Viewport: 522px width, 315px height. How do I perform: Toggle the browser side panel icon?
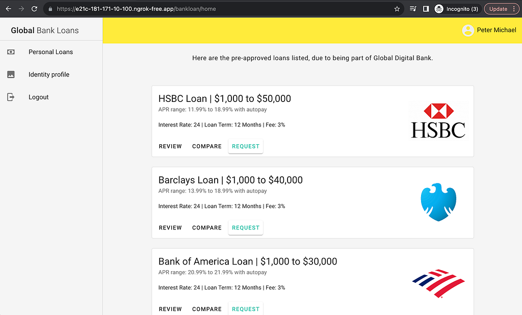click(x=426, y=9)
